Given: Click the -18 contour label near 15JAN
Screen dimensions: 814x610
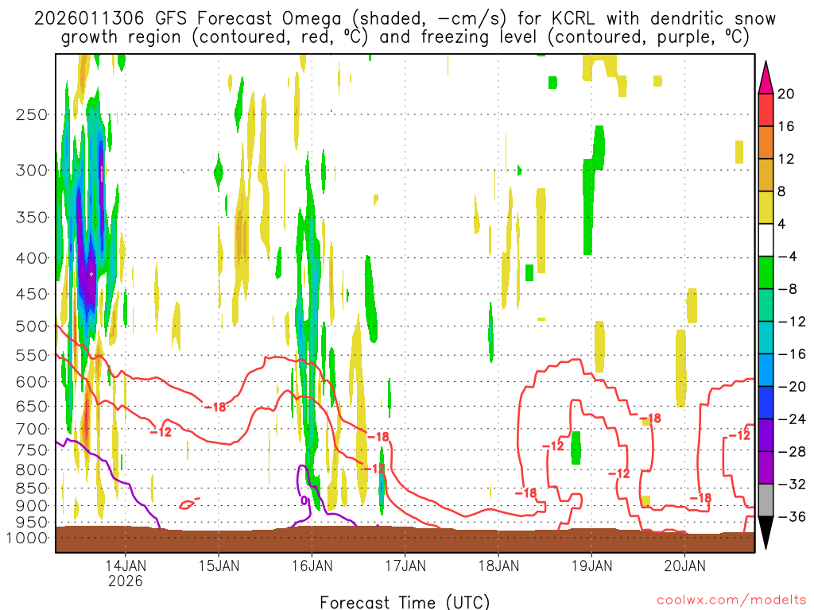Looking at the screenshot, I should [215, 407].
